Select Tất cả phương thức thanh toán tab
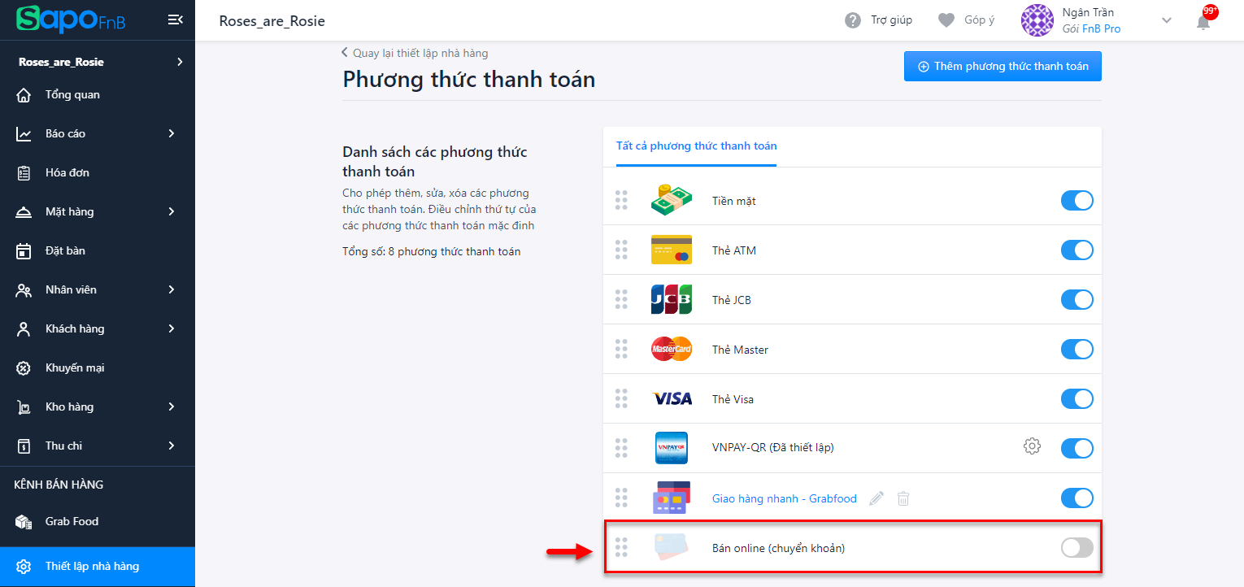 (x=696, y=146)
